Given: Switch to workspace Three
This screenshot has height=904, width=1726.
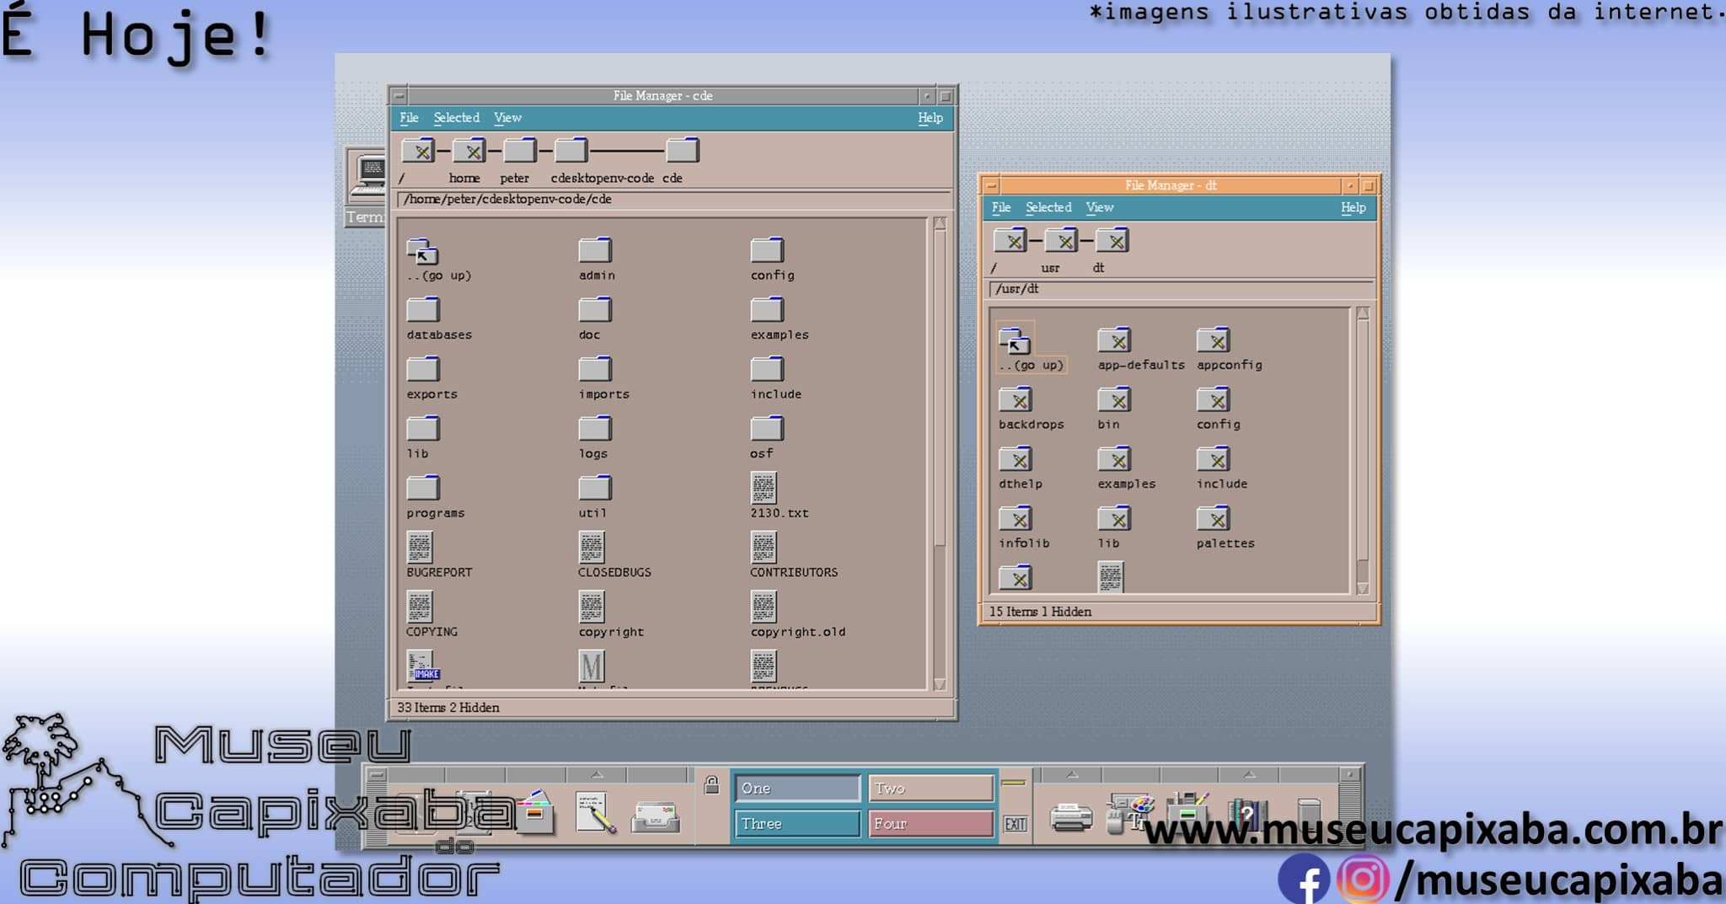Looking at the screenshot, I should pos(796,824).
